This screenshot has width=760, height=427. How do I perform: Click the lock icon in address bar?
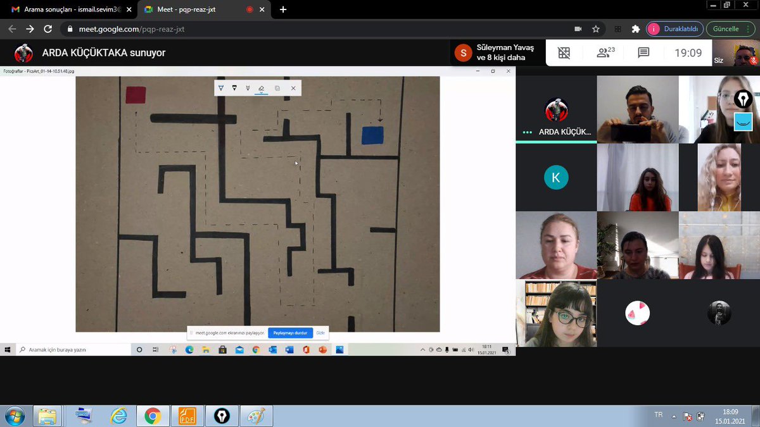[x=70, y=28]
